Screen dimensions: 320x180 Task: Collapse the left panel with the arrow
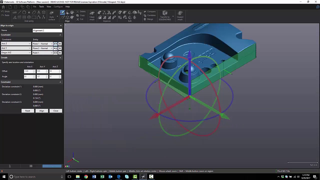pyautogui.click(x=66, y=25)
